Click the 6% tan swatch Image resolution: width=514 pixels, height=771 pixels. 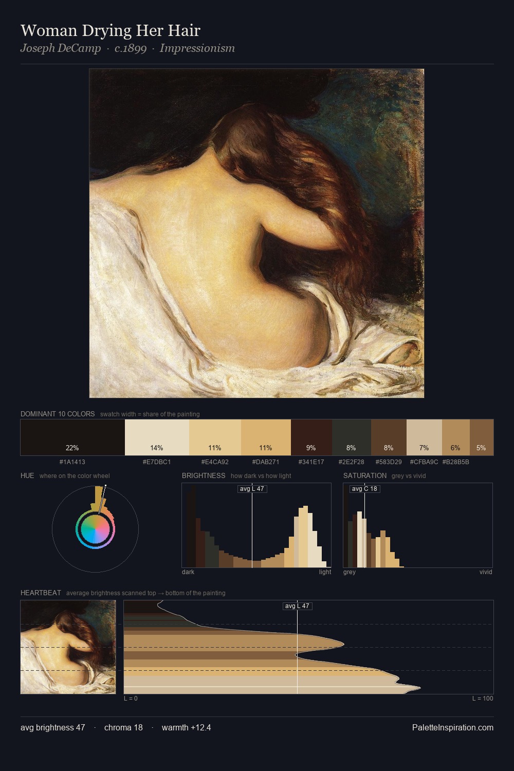(456, 437)
